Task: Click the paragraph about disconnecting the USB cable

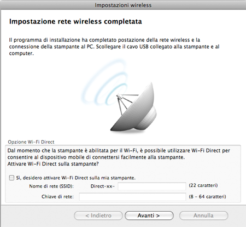Action: click(114, 47)
